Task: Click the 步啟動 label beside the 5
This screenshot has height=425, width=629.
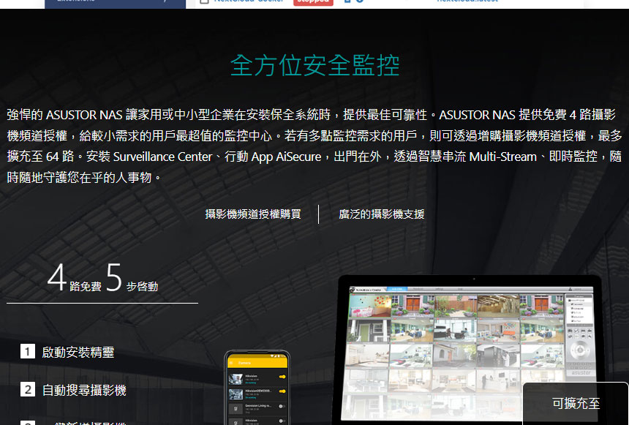Action: click(x=143, y=287)
